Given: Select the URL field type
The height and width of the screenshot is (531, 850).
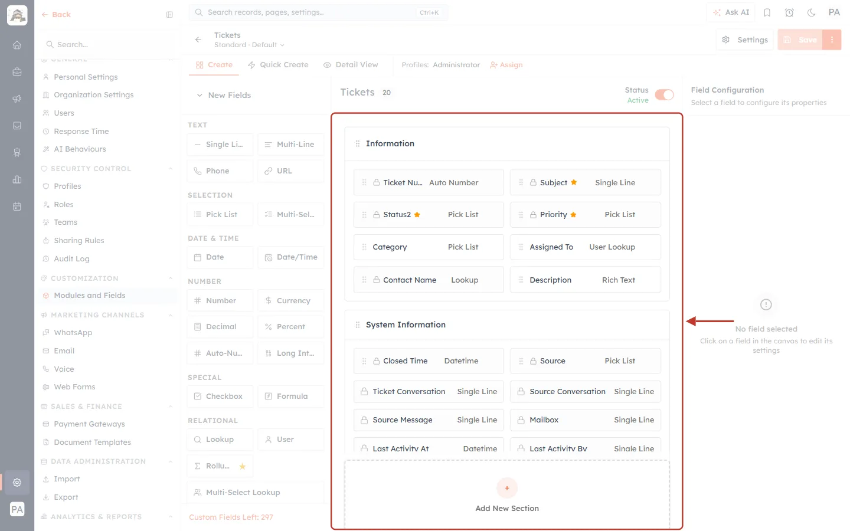Looking at the screenshot, I should (291, 171).
